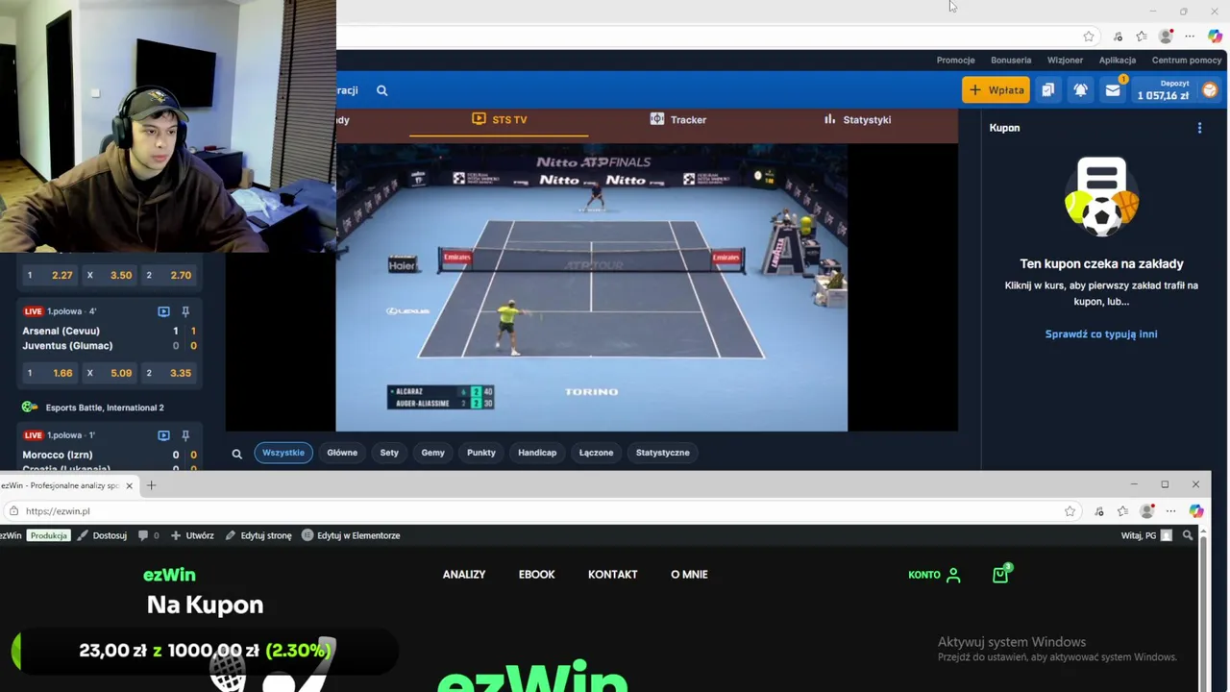The image size is (1230, 692).
Task: Open the notifications bell in STS header
Action: (x=1080, y=90)
